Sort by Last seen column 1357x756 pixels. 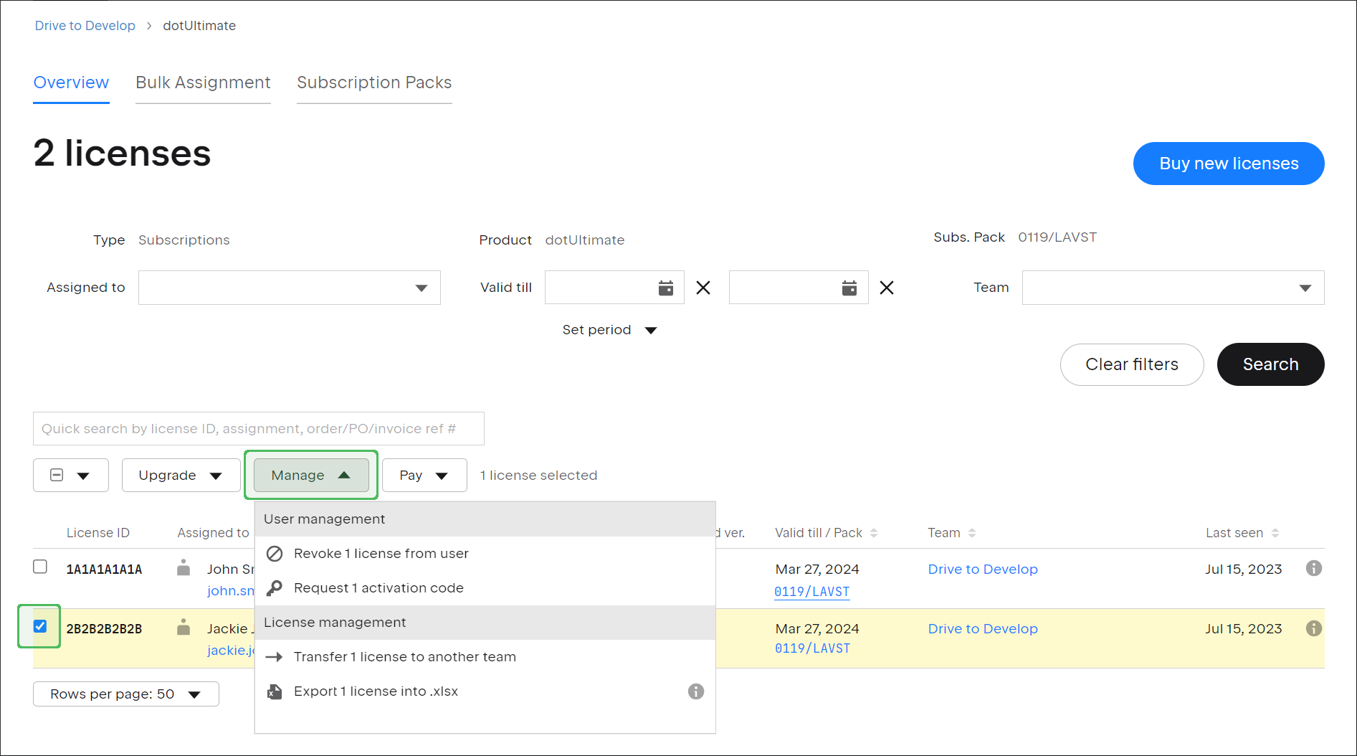pos(1275,533)
